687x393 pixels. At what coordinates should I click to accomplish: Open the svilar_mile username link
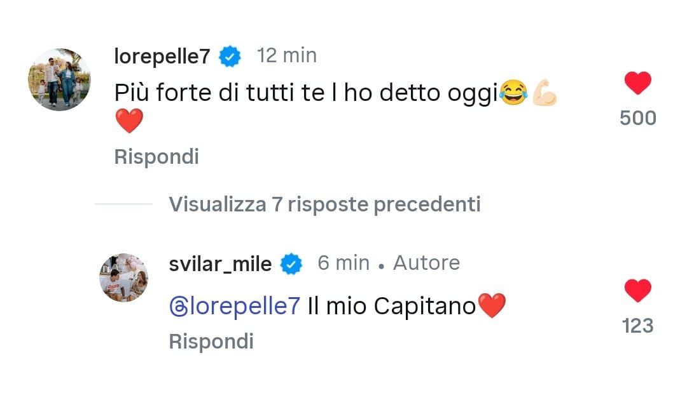pyautogui.click(x=220, y=263)
